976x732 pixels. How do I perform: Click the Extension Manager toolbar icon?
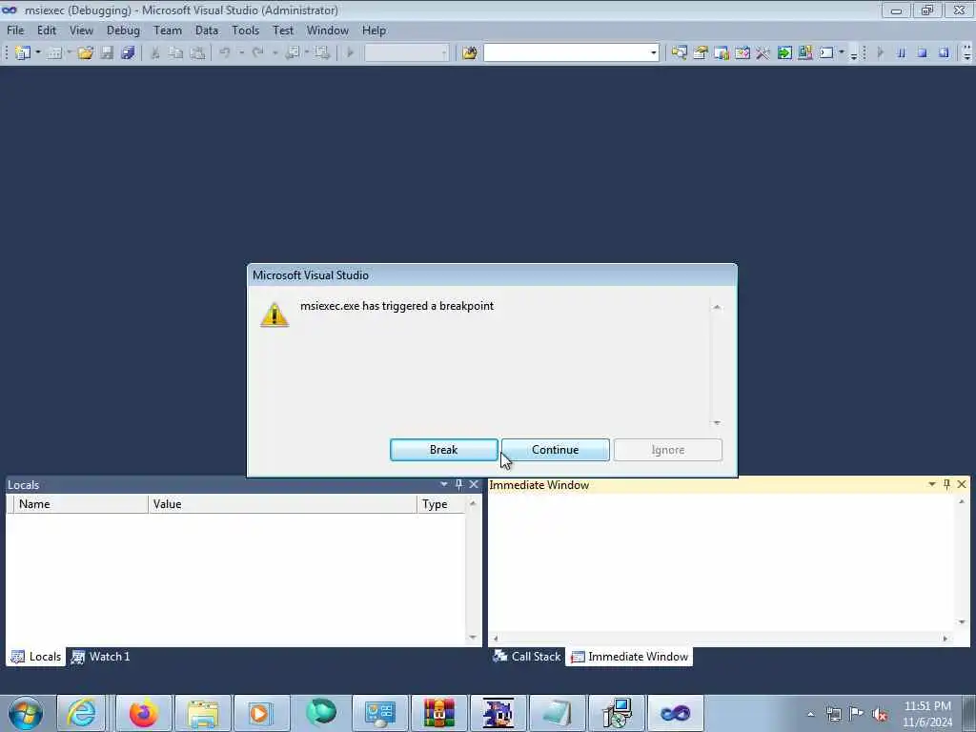pyautogui.click(x=805, y=53)
